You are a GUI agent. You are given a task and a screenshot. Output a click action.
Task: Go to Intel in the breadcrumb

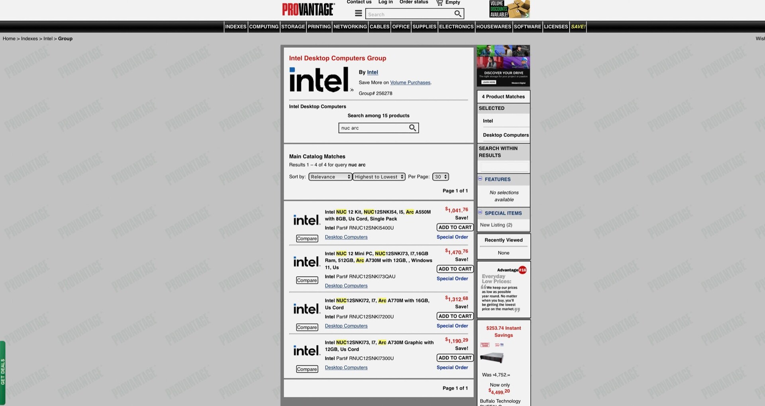48,39
